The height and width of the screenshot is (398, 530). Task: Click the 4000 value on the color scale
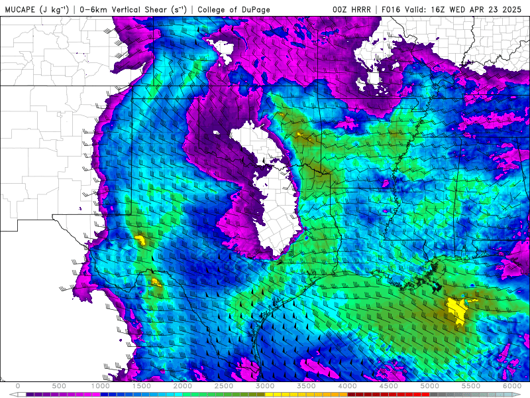click(348, 386)
